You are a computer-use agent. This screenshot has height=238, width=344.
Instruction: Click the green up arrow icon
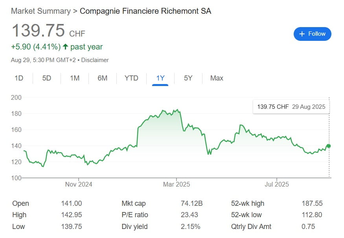pos(65,47)
